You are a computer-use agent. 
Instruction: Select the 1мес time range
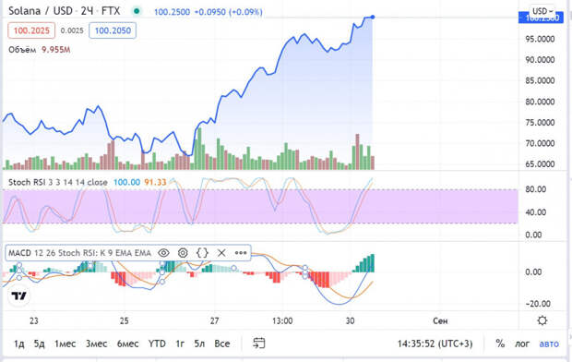pos(65,344)
